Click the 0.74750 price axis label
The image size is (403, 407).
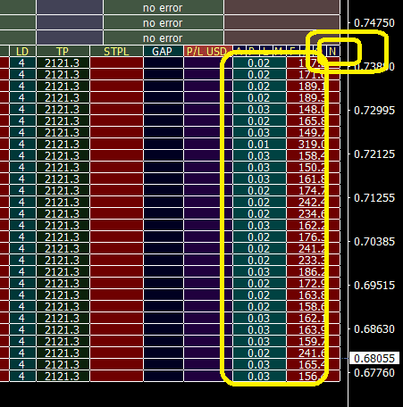374,23
